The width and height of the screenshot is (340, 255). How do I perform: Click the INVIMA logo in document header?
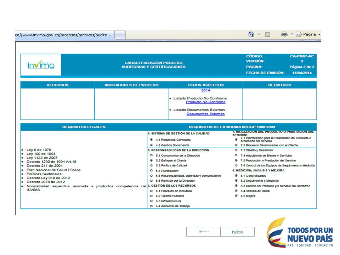41,64
